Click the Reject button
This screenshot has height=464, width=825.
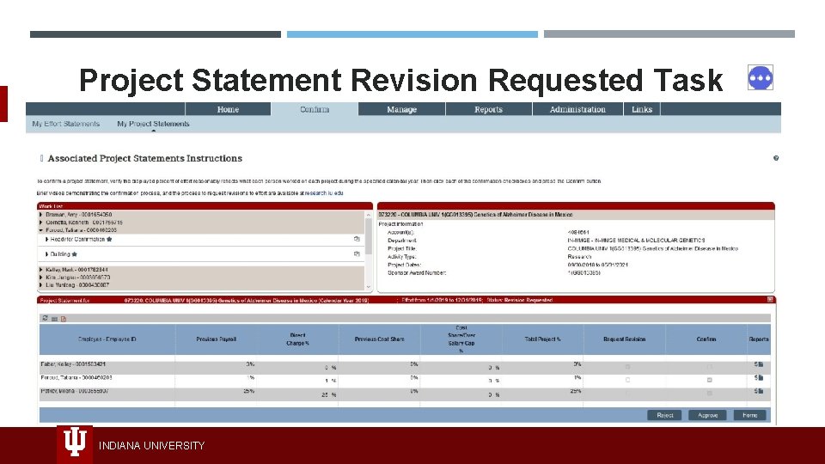[x=664, y=415]
